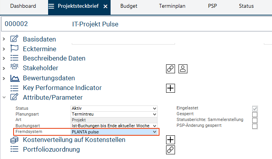The width and height of the screenshot is (272, 159).
Task: Expand the Basisdaten section
Action: coord(4,39)
